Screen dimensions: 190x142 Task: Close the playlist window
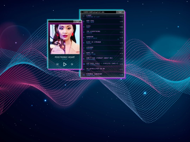[123, 12]
